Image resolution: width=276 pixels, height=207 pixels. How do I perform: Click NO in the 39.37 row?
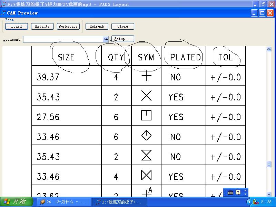point(176,77)
